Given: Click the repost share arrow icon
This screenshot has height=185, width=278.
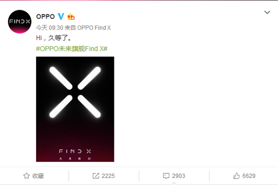Looking at the screenshot, I should click(96, 176).
